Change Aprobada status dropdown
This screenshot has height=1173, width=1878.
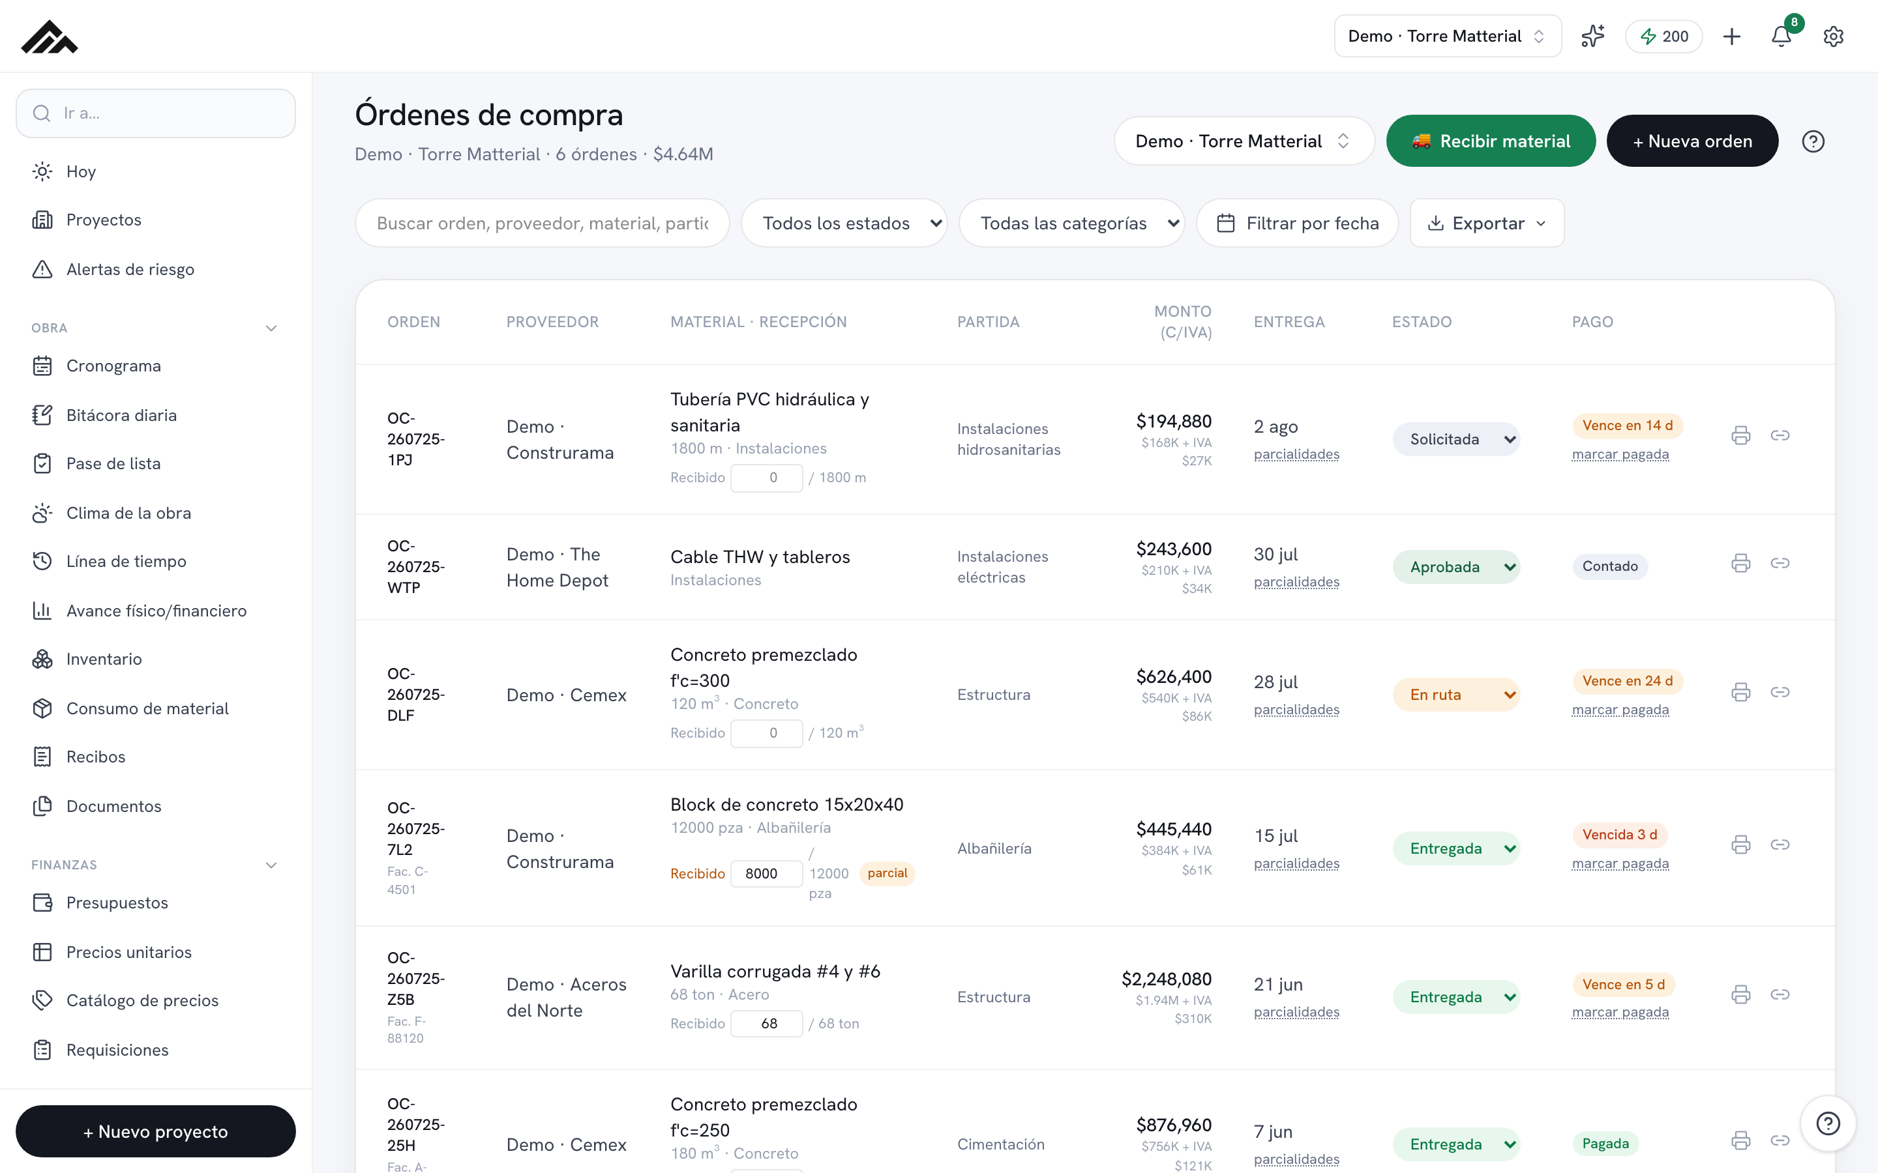1456,567
